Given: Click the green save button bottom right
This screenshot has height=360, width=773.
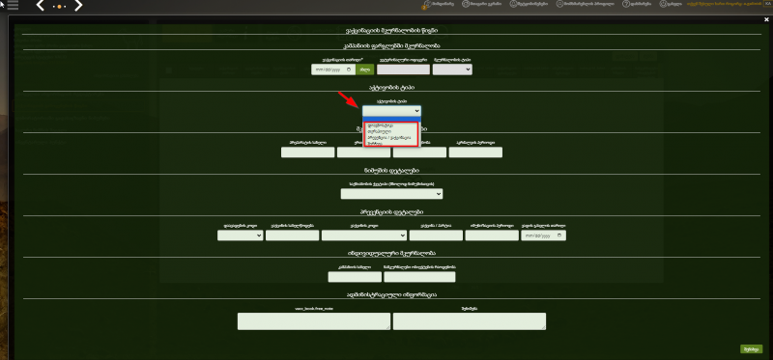Looking at the screenshot, I should (x=752, y=348).
